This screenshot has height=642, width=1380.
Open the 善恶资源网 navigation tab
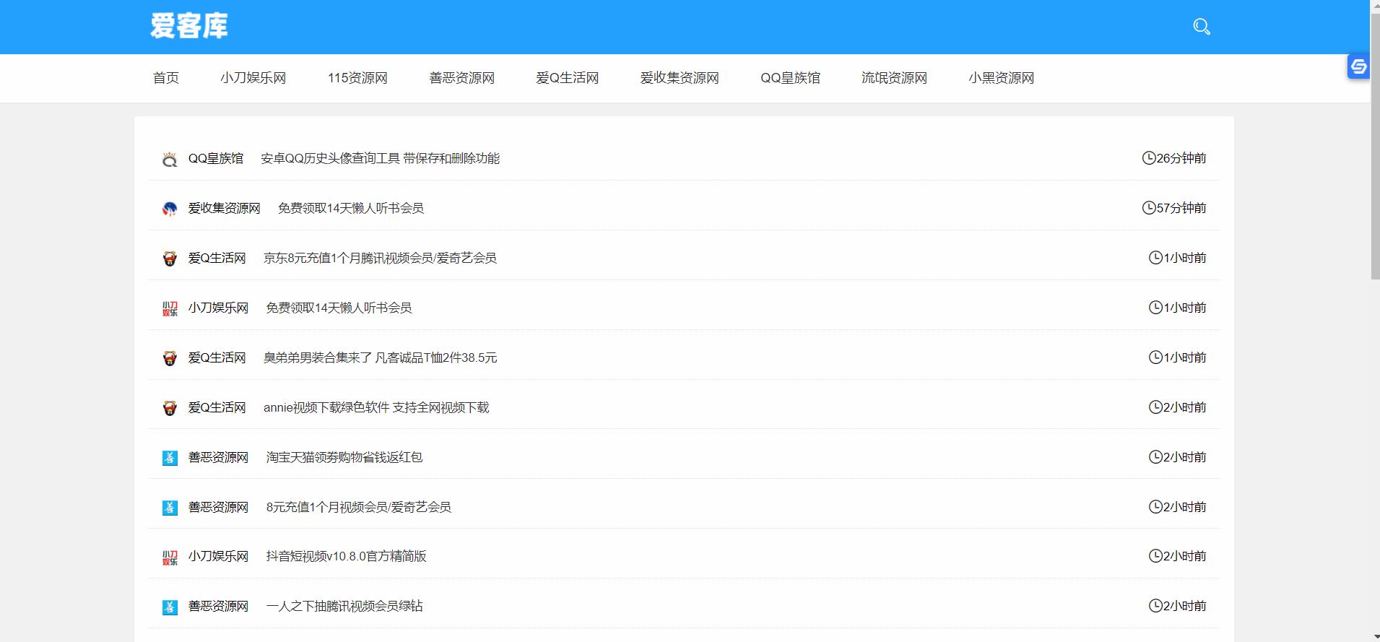(462, 78)
